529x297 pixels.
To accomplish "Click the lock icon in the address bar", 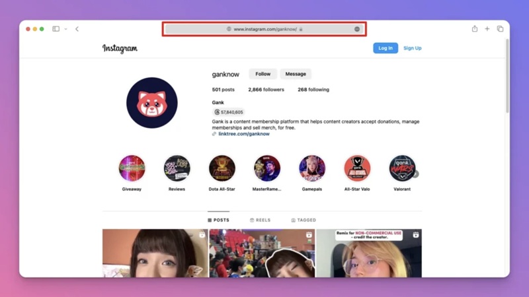I will click(x=301, y=29).
